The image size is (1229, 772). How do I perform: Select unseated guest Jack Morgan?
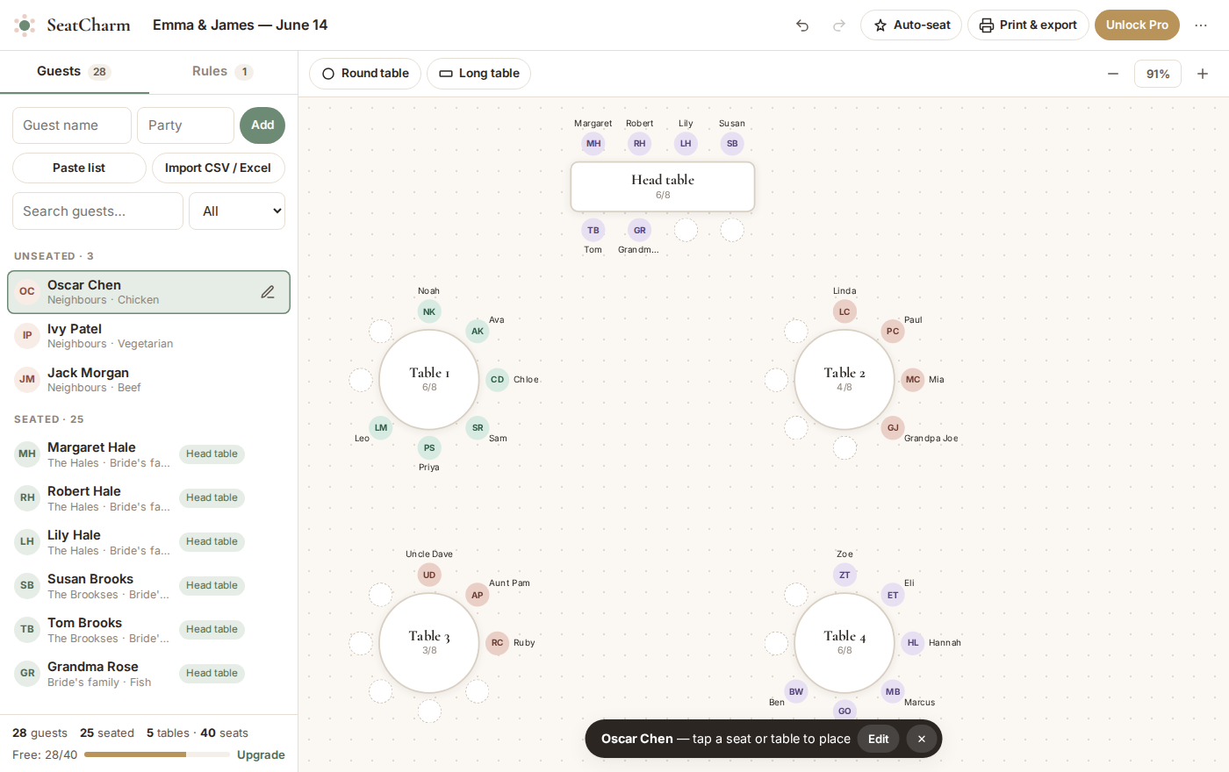click(x=148, y=380)
